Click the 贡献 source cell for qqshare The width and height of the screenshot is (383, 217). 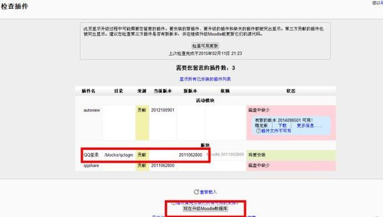coord(142,166)
